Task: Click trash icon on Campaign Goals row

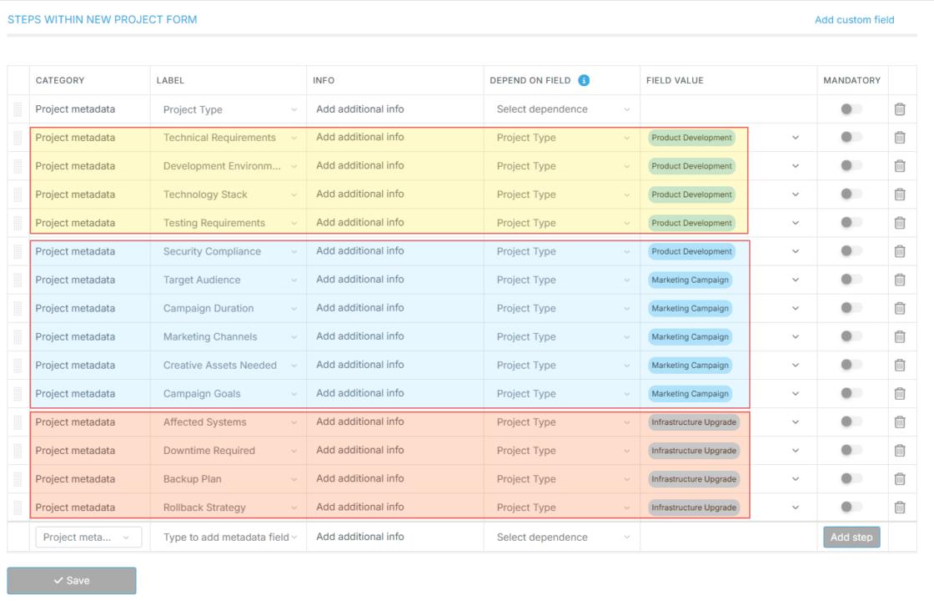Action: [900, 394]
